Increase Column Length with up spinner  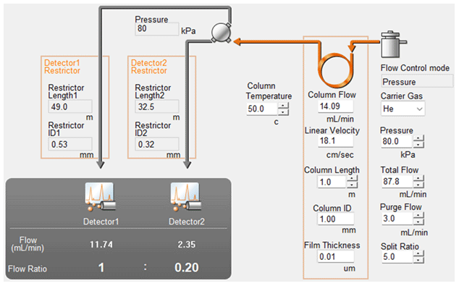tap(352, 178)
